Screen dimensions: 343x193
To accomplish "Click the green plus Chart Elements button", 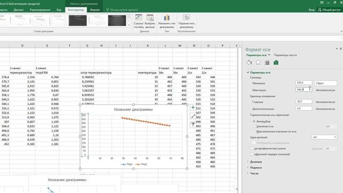I will pyautogui.click(x=193, y=107).
